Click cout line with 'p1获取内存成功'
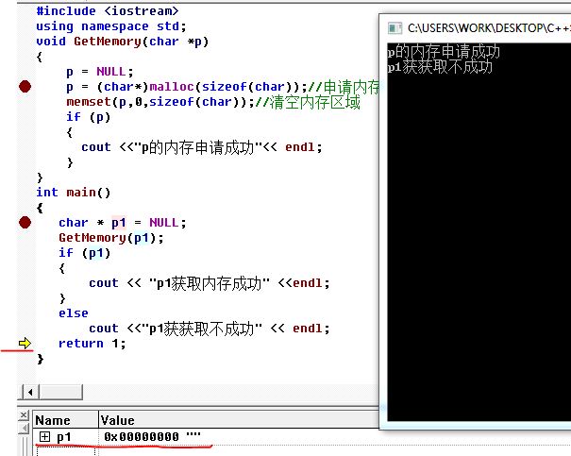This screenshot has height=456, width=571. (210, 283)
